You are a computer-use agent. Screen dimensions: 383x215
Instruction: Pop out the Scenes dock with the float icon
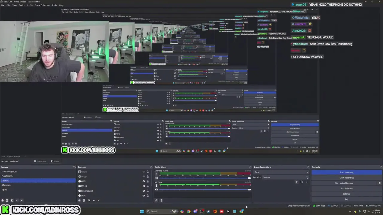coord(74,167)
